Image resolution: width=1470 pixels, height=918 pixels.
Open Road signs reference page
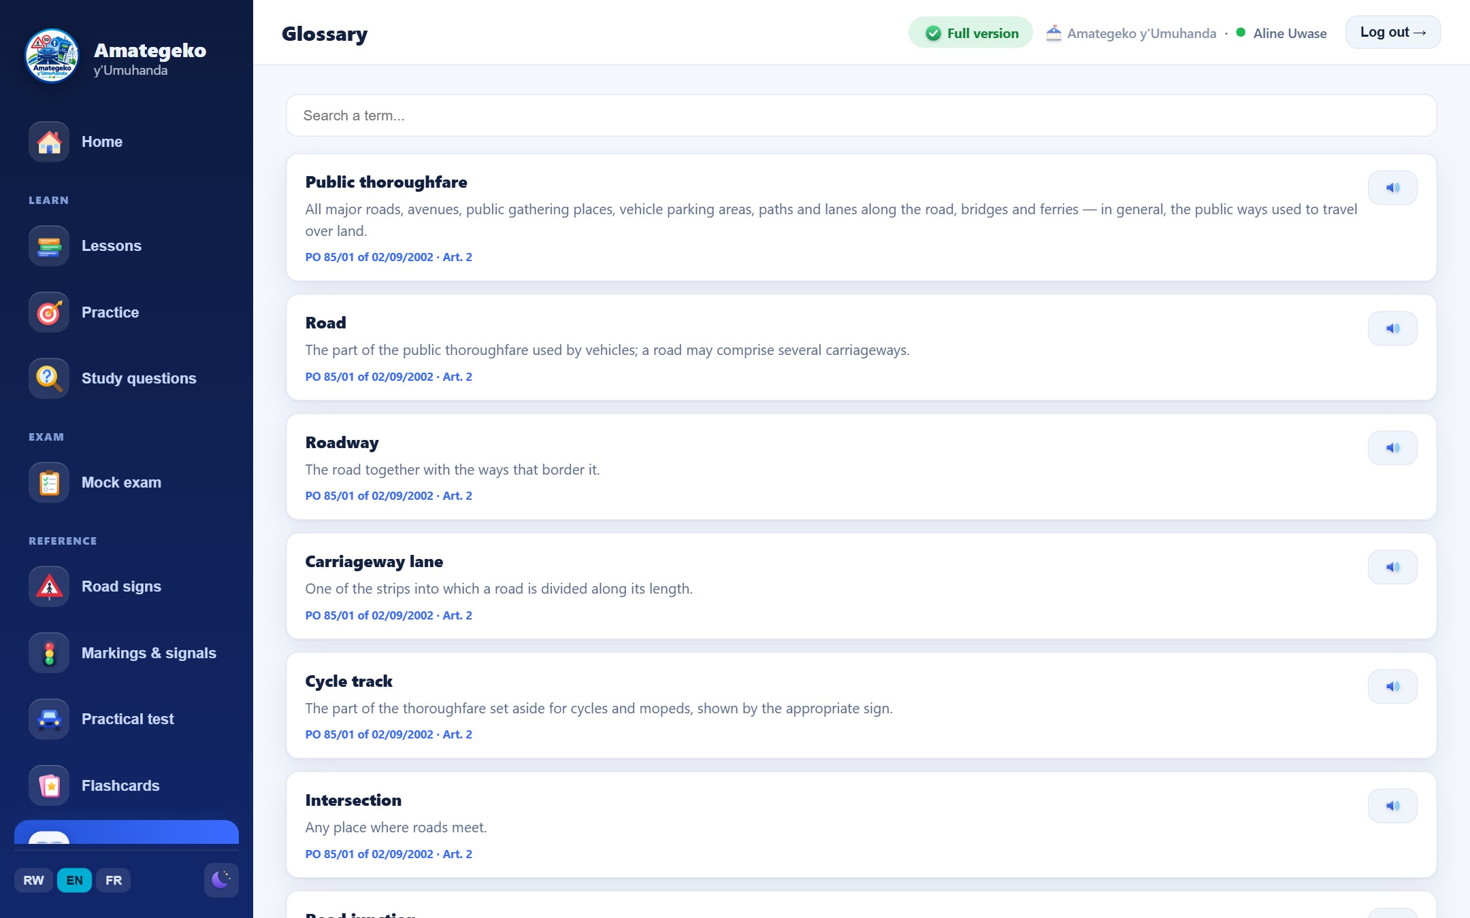(x=127, y=587)
